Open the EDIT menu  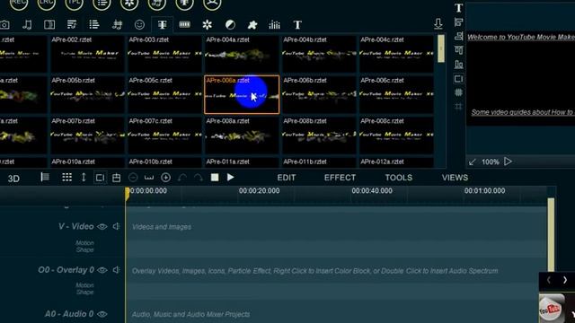tap(287, 178)
